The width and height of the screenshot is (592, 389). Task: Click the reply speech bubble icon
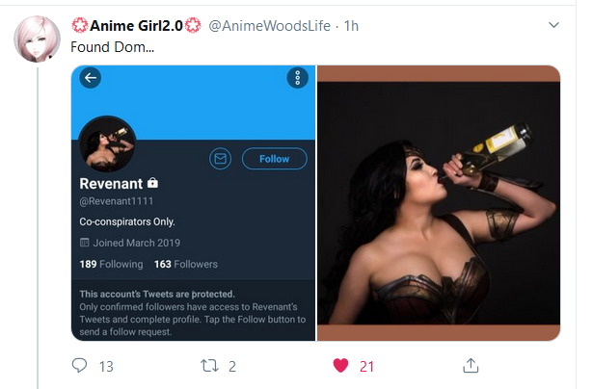[79, 365]
